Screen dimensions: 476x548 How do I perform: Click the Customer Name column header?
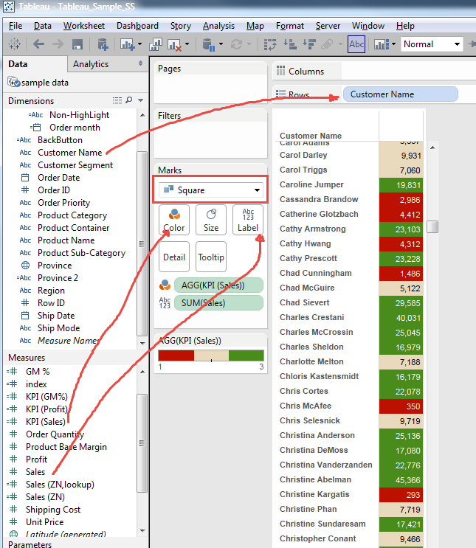(x=311, y=136)
